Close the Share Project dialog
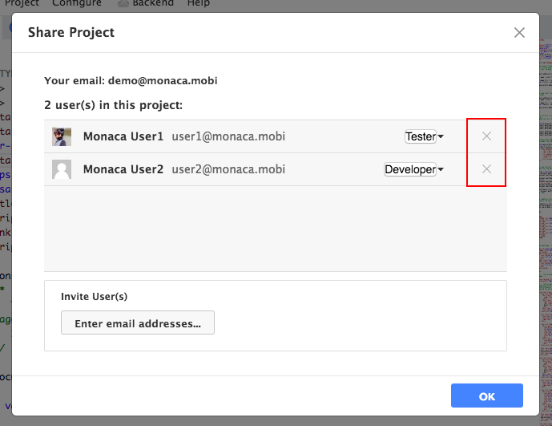 519,33
